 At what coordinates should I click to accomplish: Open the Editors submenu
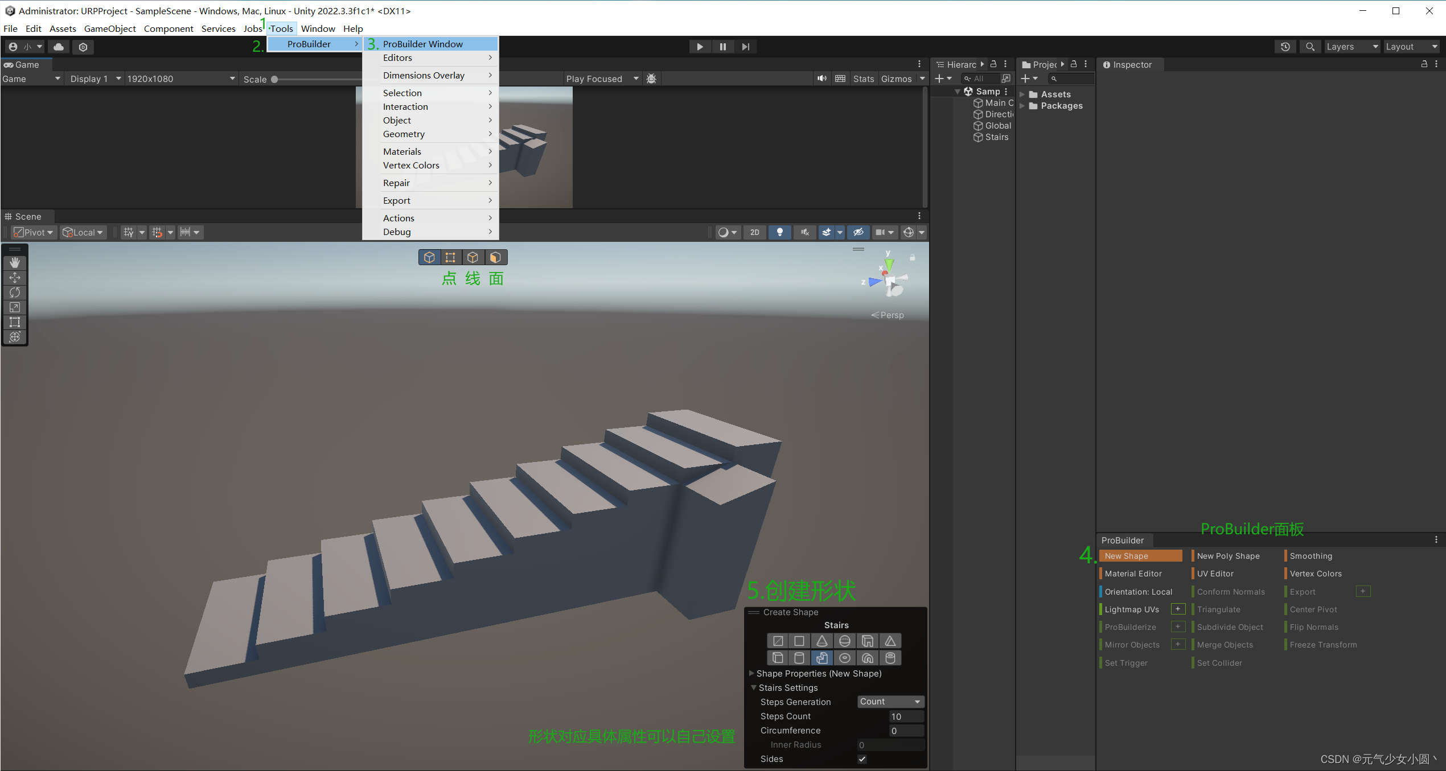(430, 58)
